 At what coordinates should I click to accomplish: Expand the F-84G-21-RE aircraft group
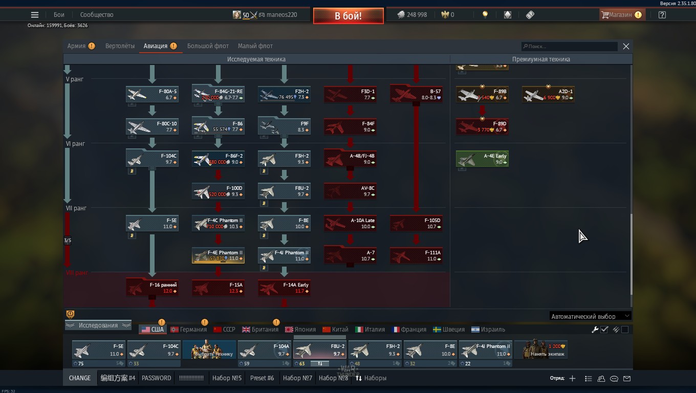point(218,94)
